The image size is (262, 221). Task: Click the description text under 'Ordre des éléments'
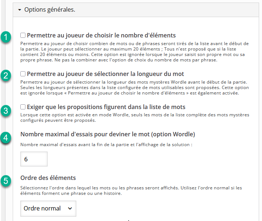[131, 190]
